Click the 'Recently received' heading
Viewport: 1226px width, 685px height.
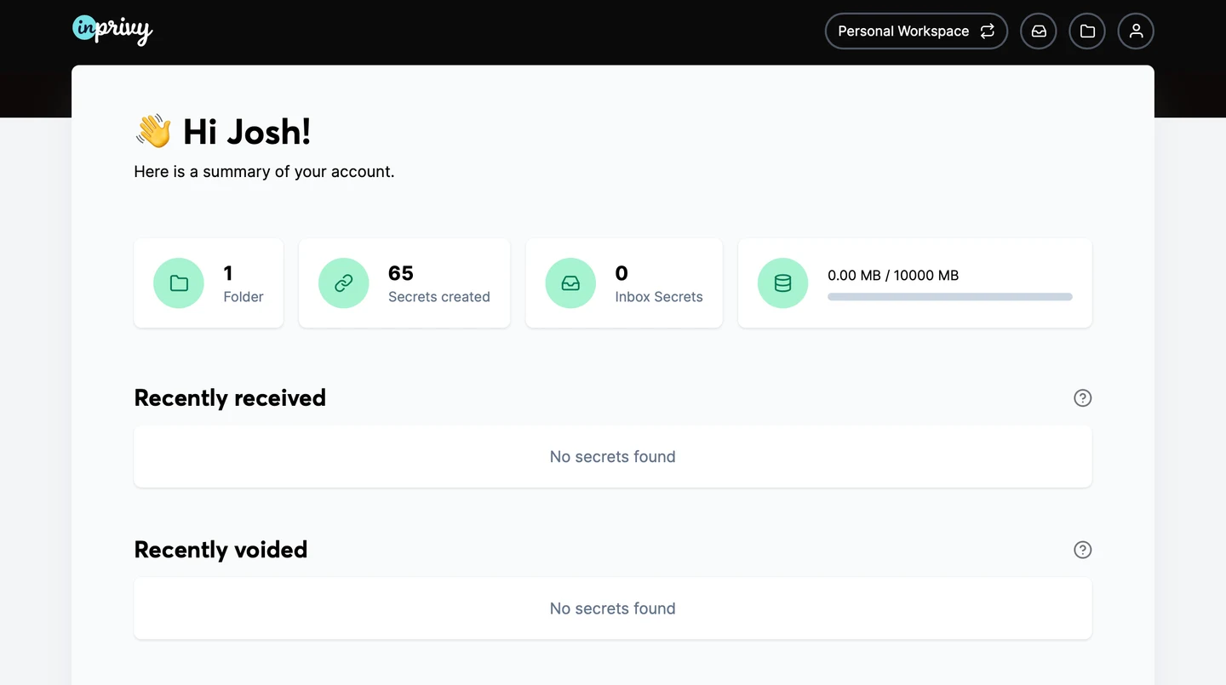pyautogui.click(x=230, y=398)
